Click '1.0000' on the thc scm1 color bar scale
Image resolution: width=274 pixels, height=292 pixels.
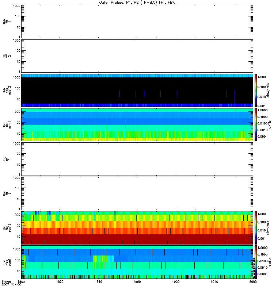pos(262,248)
